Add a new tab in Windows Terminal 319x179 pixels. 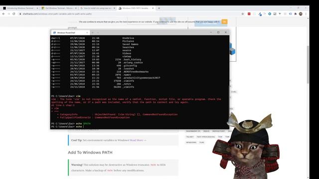pos(93,32)
